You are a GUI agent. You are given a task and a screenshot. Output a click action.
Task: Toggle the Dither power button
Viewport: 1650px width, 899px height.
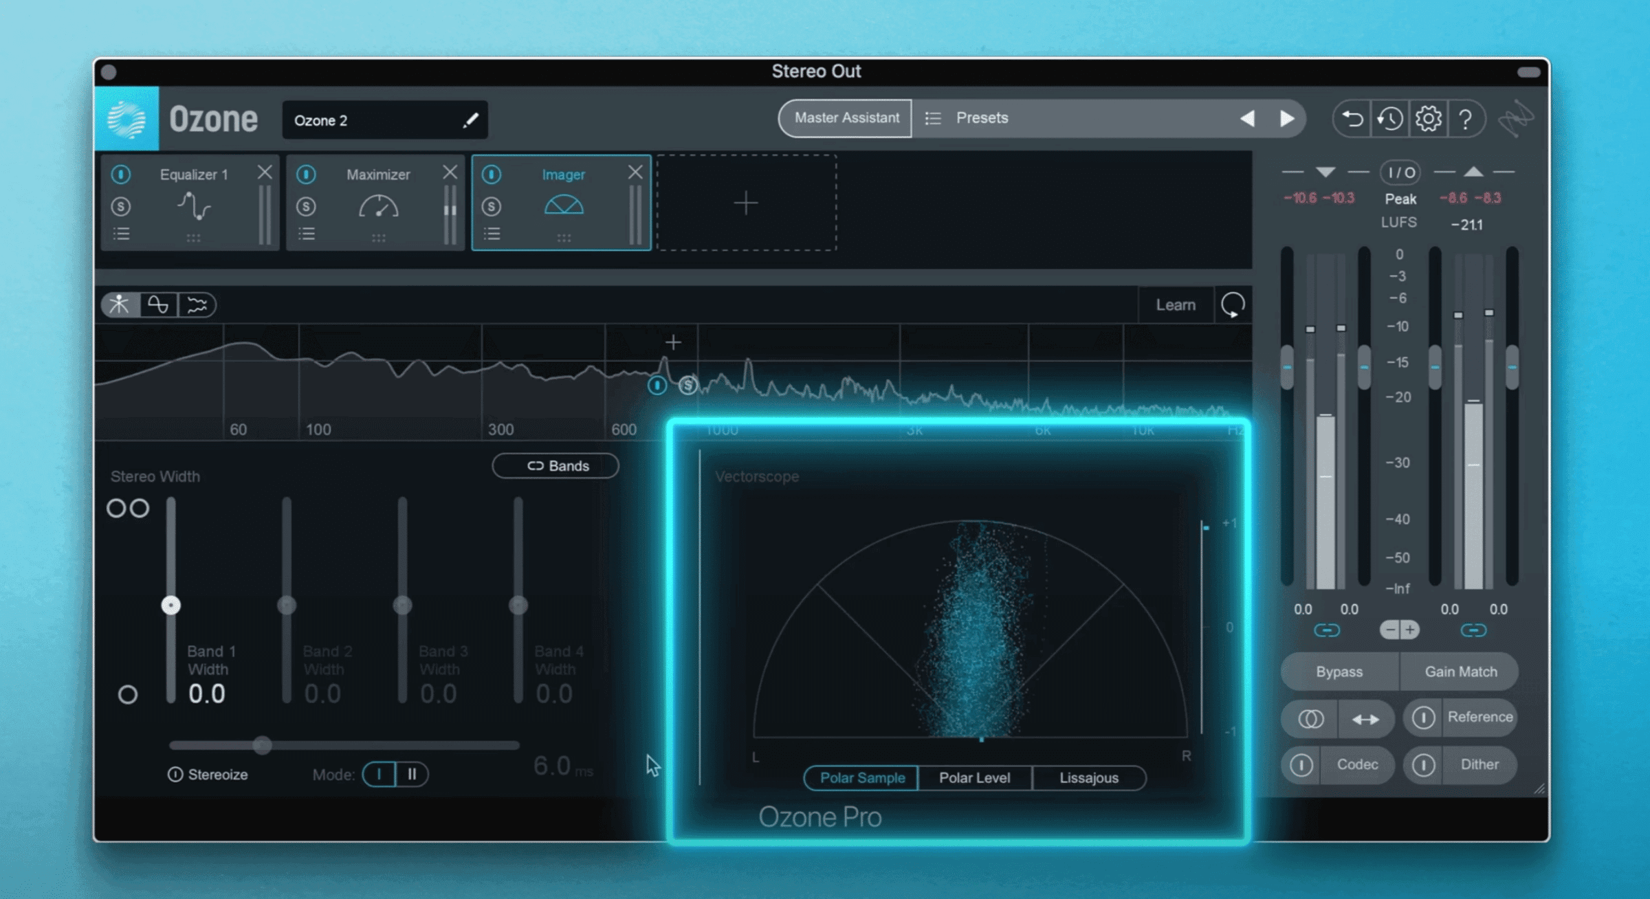pyautogui.click(x=1423, y=765)
